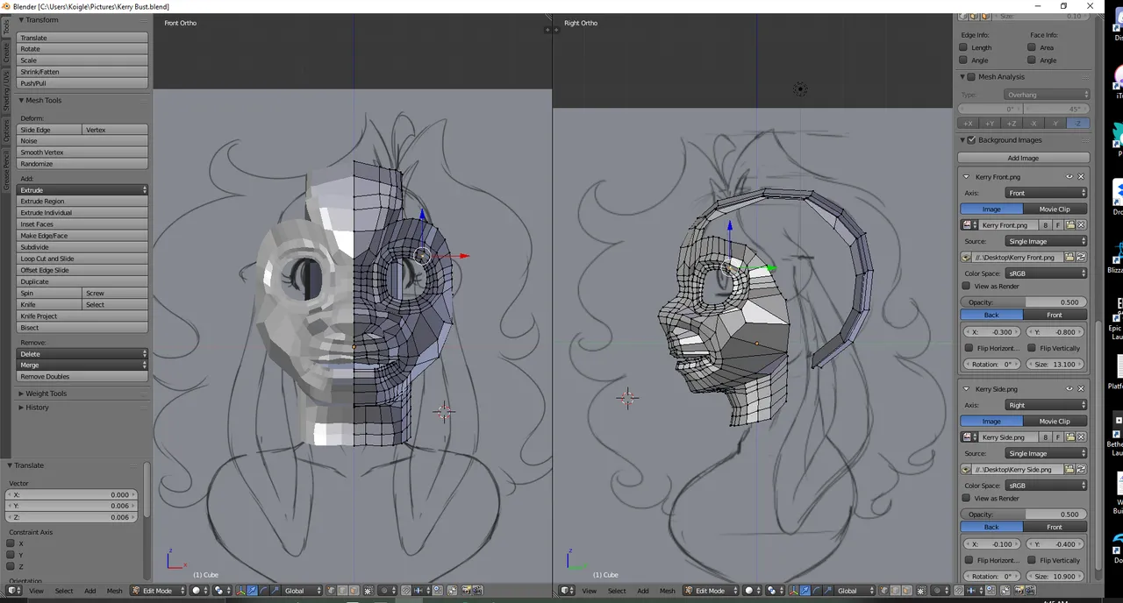Image resolution: width=1123 pixels, height=603 pixels.
Task: Enable View as Render for Kerry Front.png
Action: [967, 286]
